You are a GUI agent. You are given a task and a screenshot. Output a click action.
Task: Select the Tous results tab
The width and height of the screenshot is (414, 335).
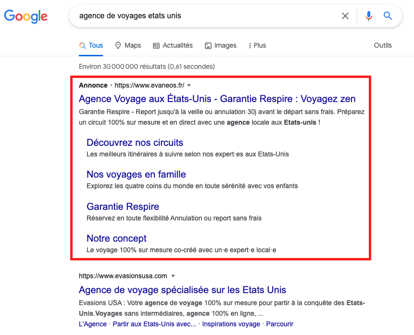tap(91, 45)
